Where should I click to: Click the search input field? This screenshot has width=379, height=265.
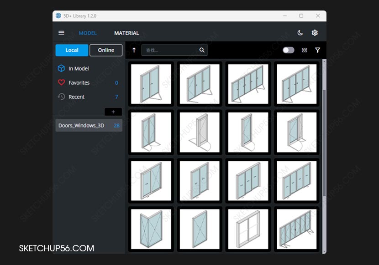170,50
